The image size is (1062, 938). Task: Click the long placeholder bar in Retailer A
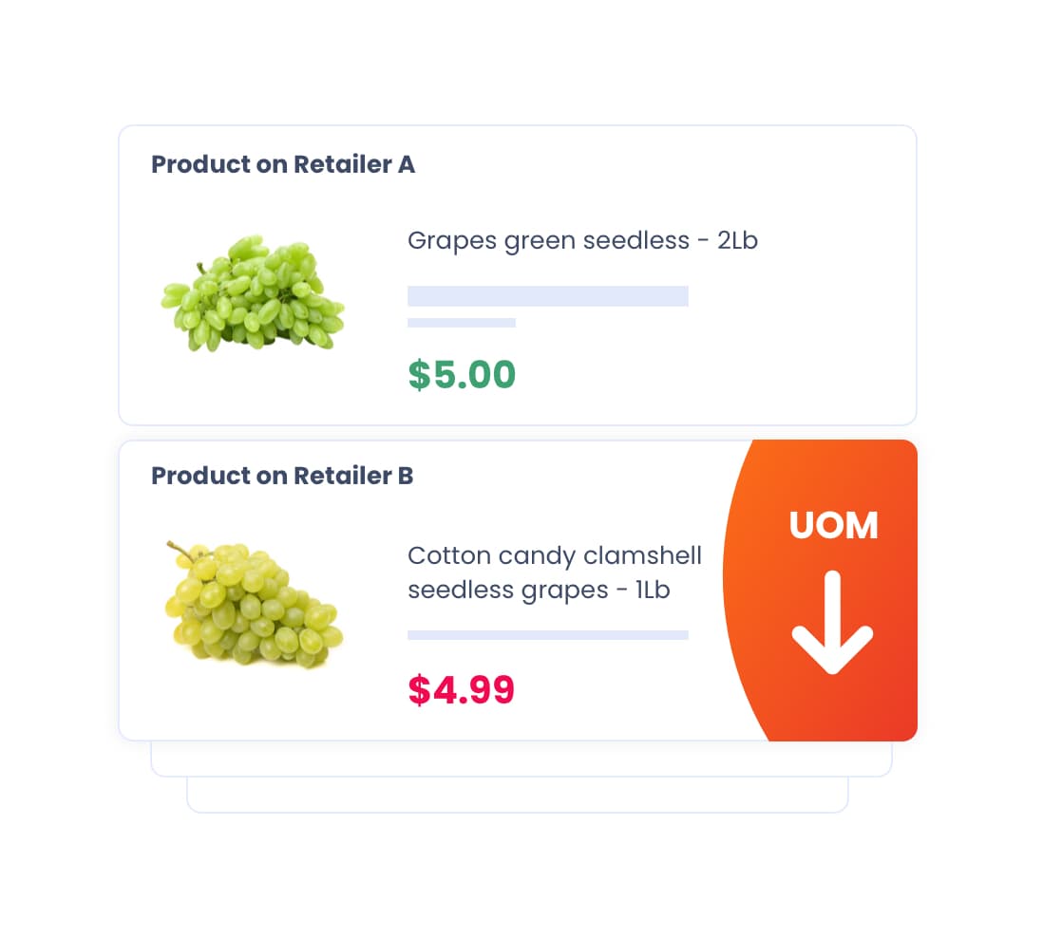pyautogui.click(x=547, y=296)
